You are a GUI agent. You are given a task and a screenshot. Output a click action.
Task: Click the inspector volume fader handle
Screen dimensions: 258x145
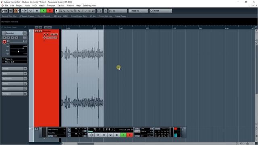[23, 48]
